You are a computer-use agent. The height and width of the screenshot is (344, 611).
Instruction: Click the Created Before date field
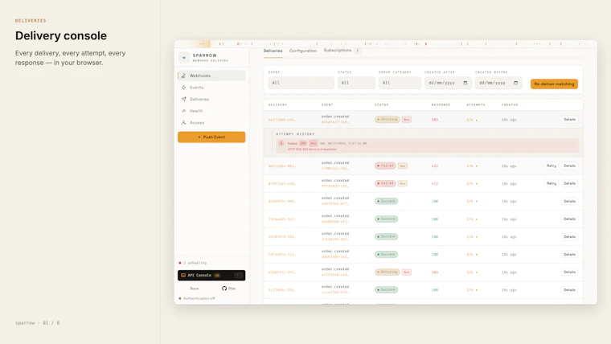(x=498, y=83)
